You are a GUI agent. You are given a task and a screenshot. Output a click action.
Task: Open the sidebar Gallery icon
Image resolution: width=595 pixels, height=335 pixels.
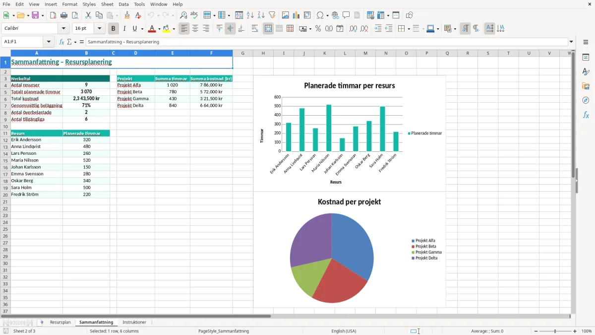pyautogui.click(x=586, y=86)
